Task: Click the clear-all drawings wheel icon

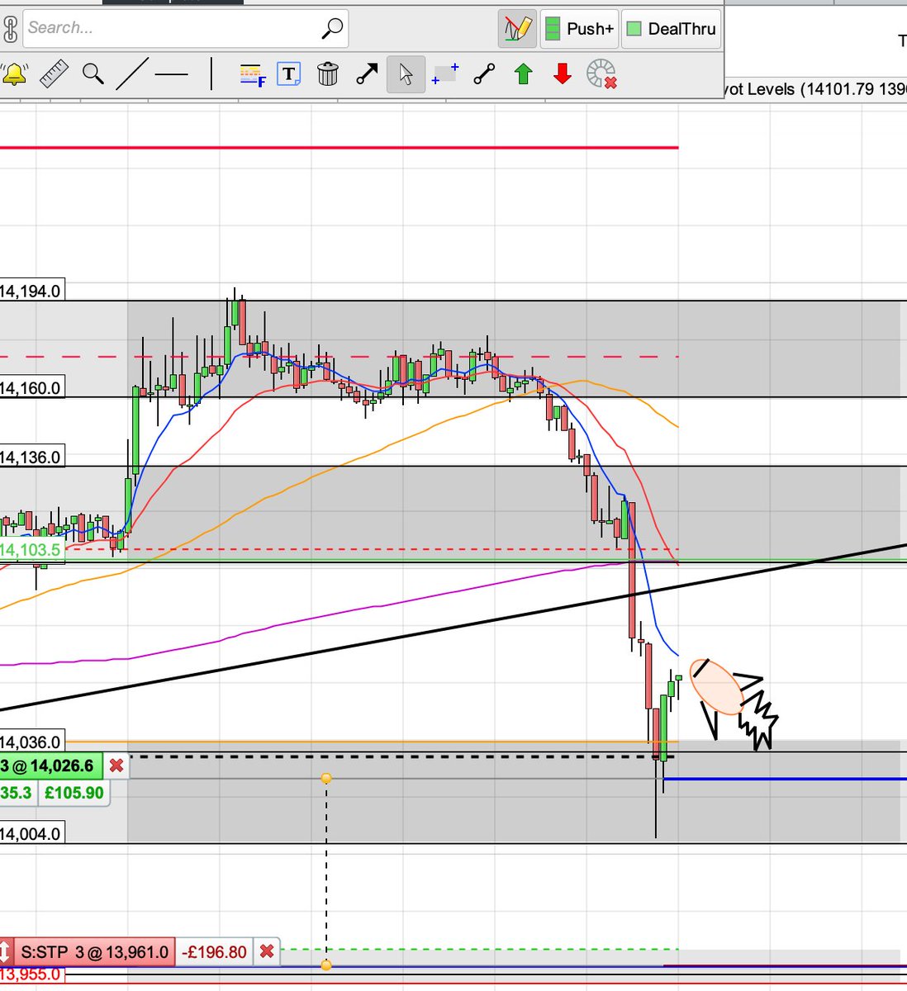Action: 601,74
